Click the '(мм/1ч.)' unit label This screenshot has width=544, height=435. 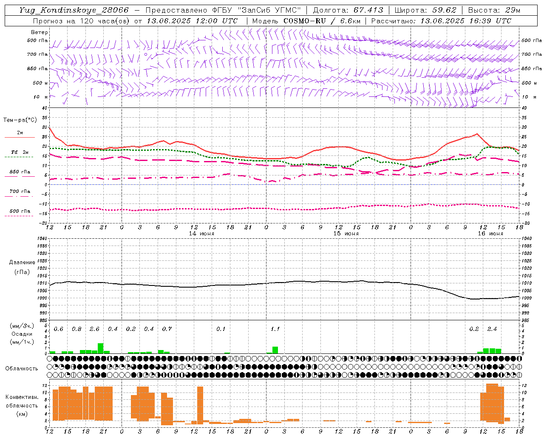22,342
